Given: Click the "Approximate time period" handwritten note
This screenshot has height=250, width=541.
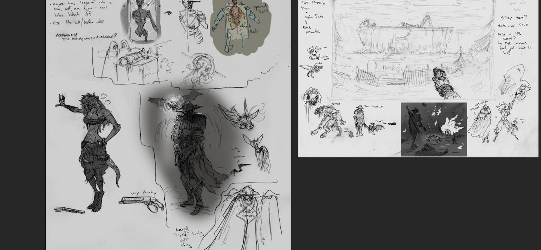Looking at the screenshot, I should tap(86, 37).
